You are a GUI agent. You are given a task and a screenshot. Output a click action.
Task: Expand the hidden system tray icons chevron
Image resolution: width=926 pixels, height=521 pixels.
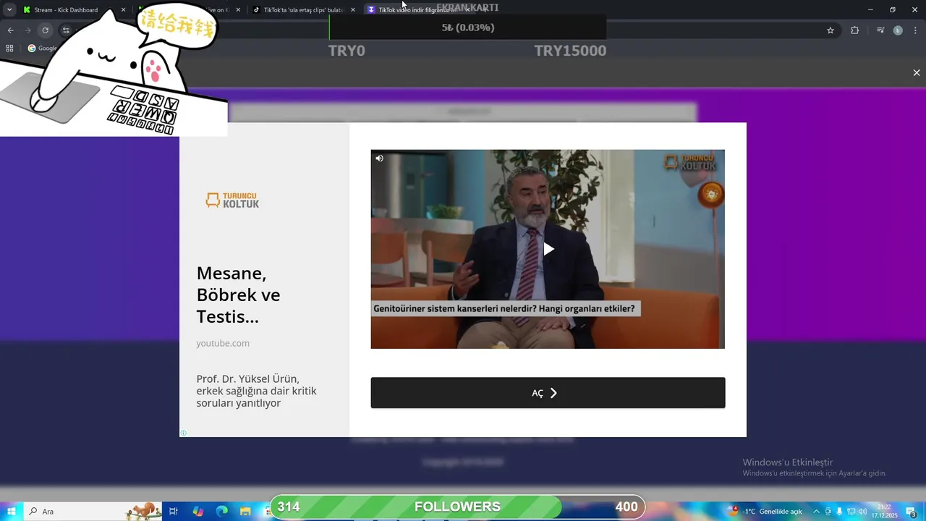pos(817,512)
